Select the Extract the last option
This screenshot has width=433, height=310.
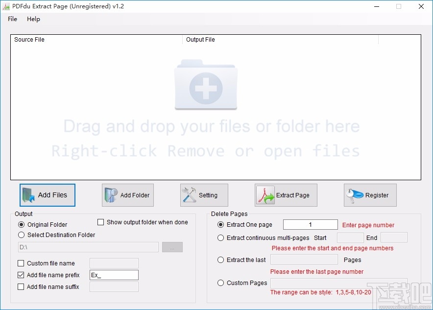point(221,260)
